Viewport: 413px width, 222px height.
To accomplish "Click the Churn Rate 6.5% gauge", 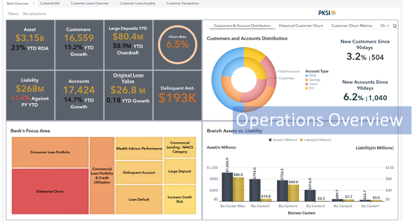I will [x=178, y=45].
